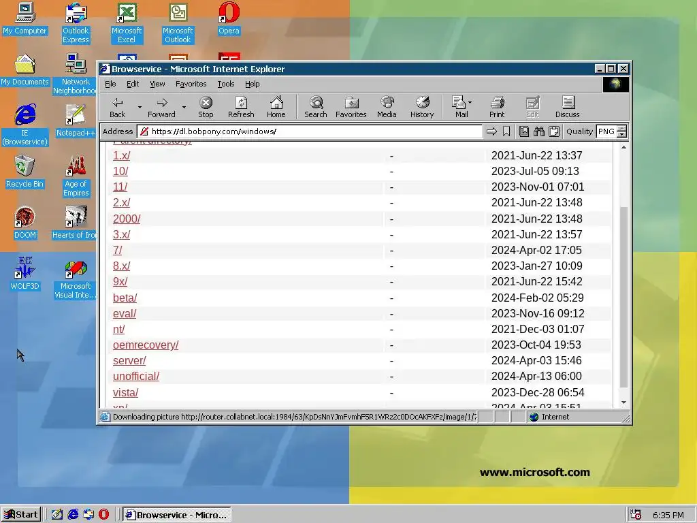Open Back button history dropdown arrow
Viewport: 697px width, 523px height.
[140, 107]
